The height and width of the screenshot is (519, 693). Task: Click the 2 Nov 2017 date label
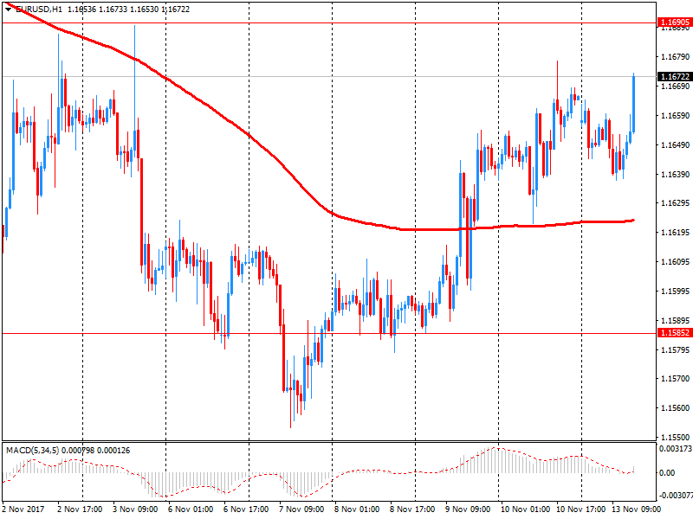coord(23,509)
